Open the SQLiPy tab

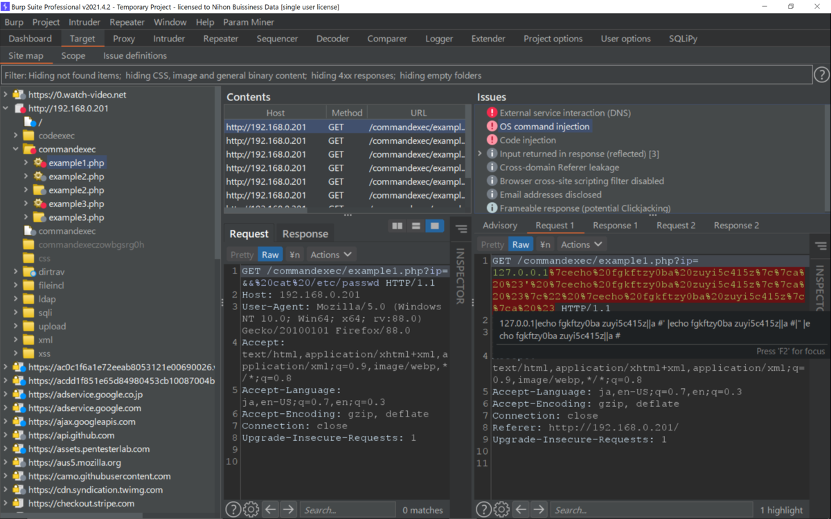coord(683,39)
